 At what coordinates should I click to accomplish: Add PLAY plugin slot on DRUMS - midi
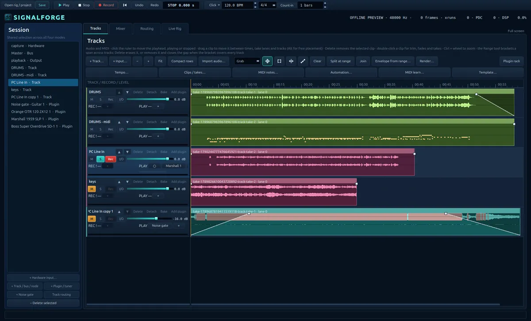click(x=158, y=136)
